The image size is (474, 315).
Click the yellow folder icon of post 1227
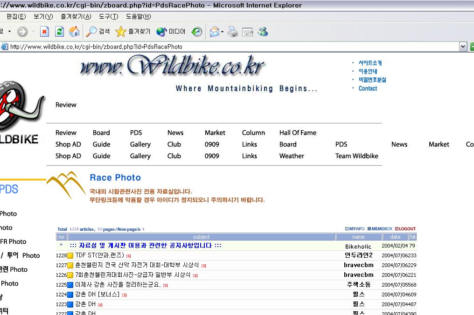[x=70, y=265]
